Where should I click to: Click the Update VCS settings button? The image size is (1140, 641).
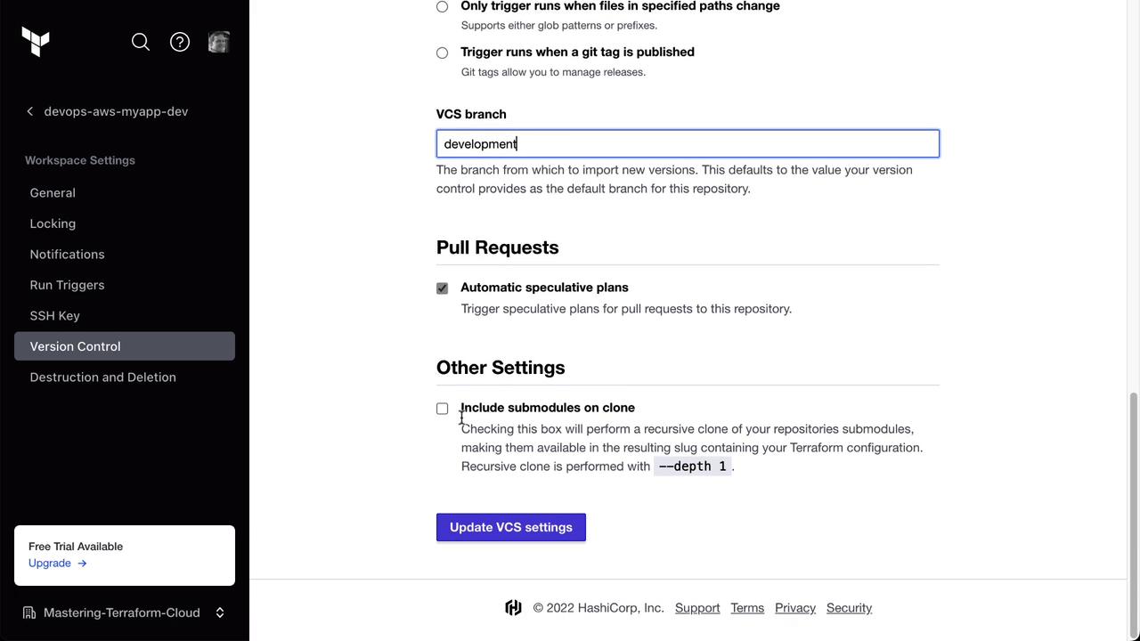[510, 527]
